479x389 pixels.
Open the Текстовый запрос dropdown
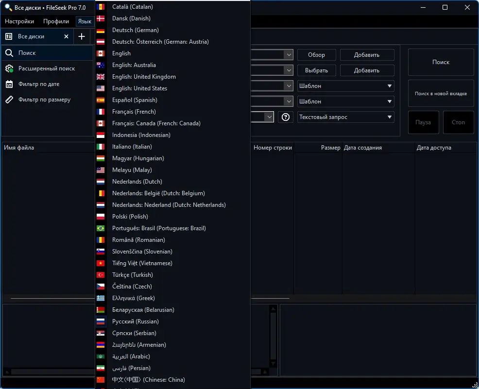coord(345,117)
